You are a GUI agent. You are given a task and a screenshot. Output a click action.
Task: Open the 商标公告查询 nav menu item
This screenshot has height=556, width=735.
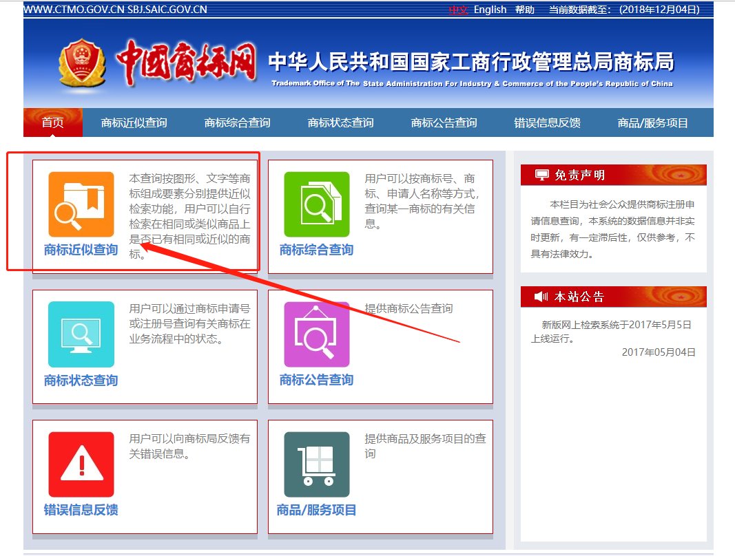(x=444, y=122)
